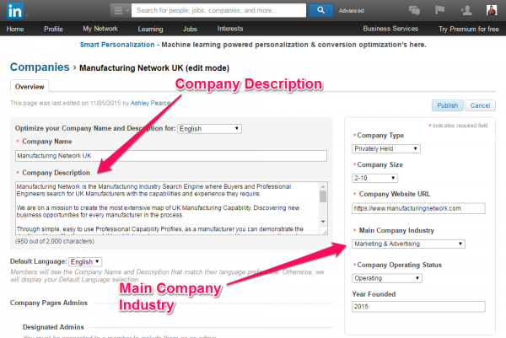
Task: Open the Company Size dropdown
Action: [375, 178]
